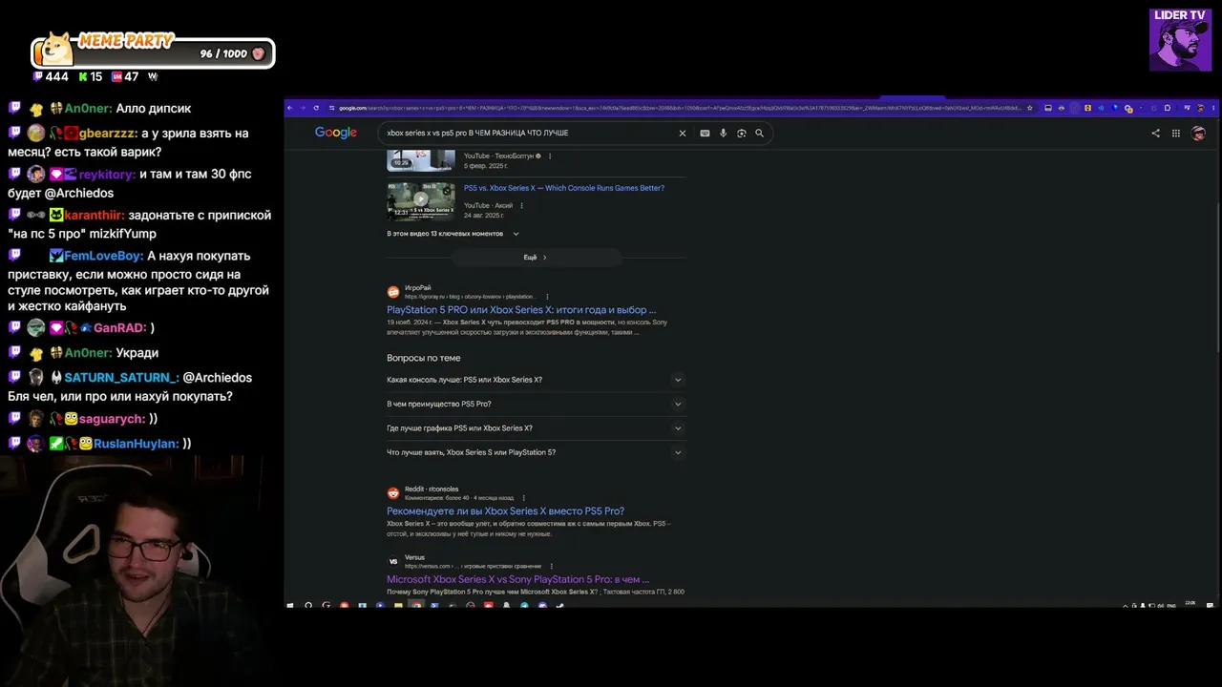The height and width of the screenshot is (687, 1222).
Task: Start voice search with the microphone icon
Action: [x=723, y=134]
